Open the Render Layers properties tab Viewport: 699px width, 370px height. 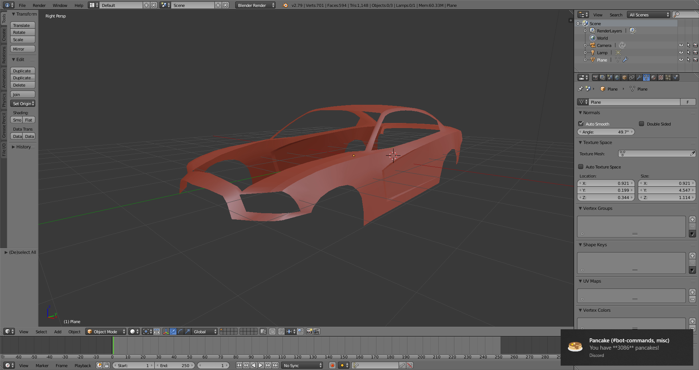(603, 77)
